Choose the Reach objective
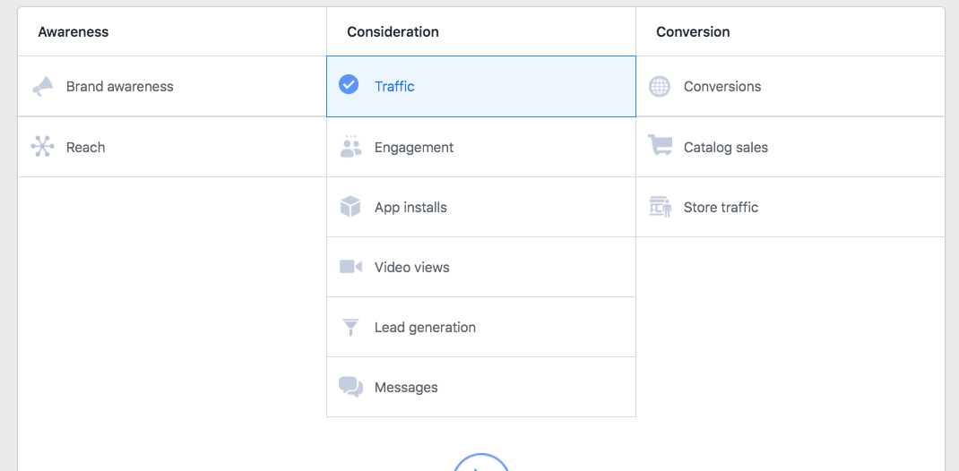Viewport: 959px width, 471px height. click(86, 148)
